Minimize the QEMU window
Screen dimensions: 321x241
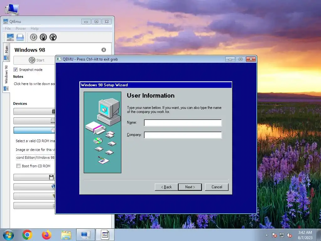coord(230,59)
